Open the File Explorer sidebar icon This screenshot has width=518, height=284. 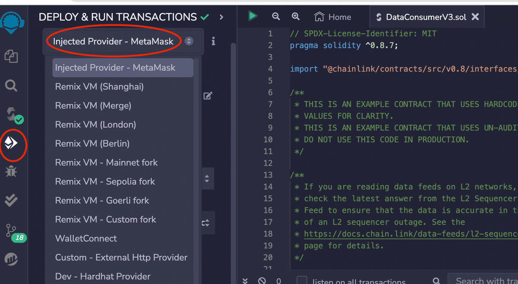pyautogui.click(x=11, y=56)
